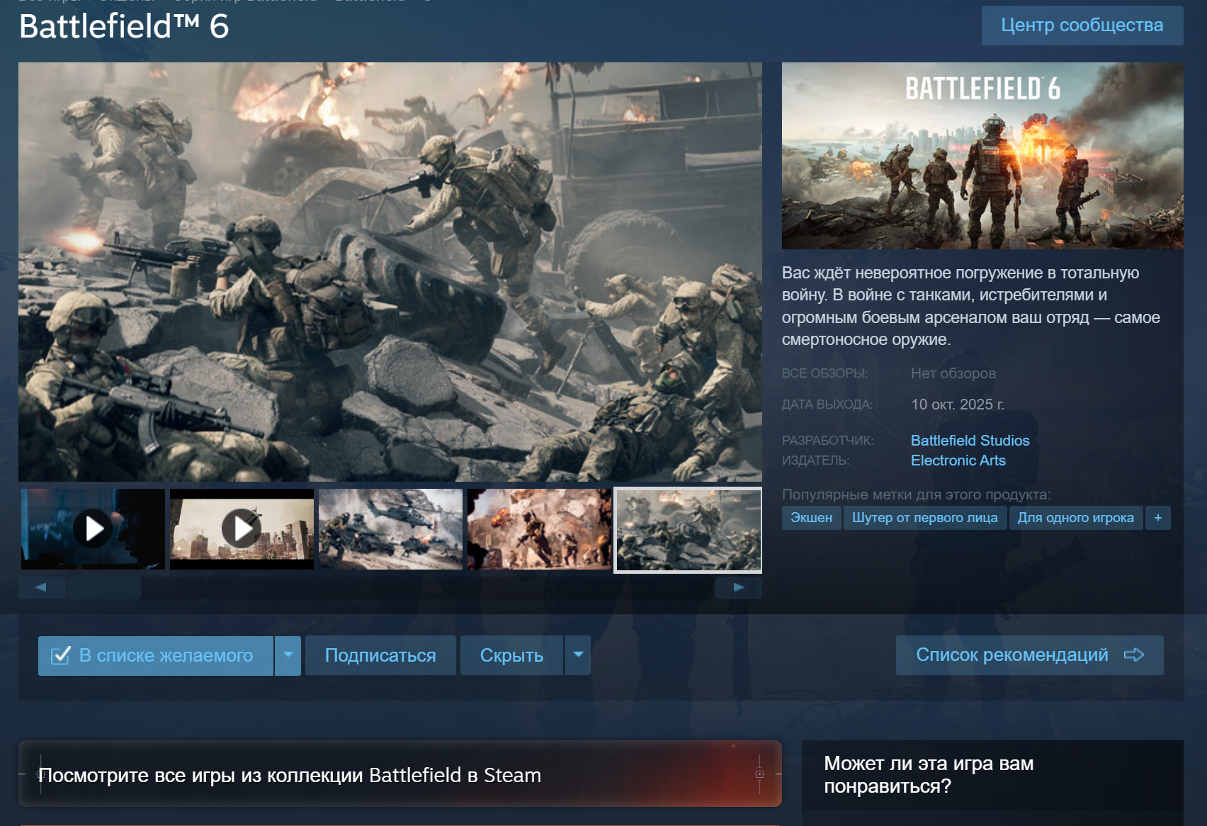Open the Центр сообщества community hub

pos(1082,26)
